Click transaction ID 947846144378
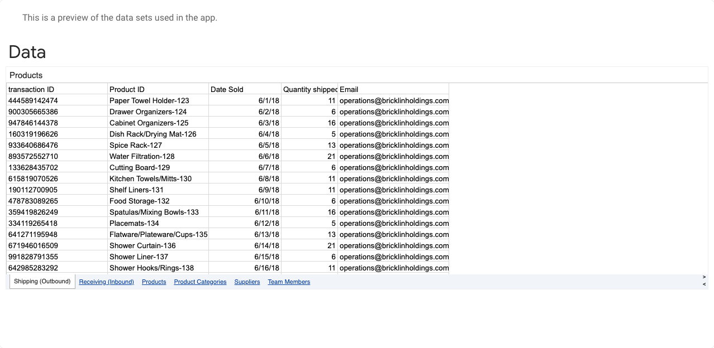 tap(57, 123)
